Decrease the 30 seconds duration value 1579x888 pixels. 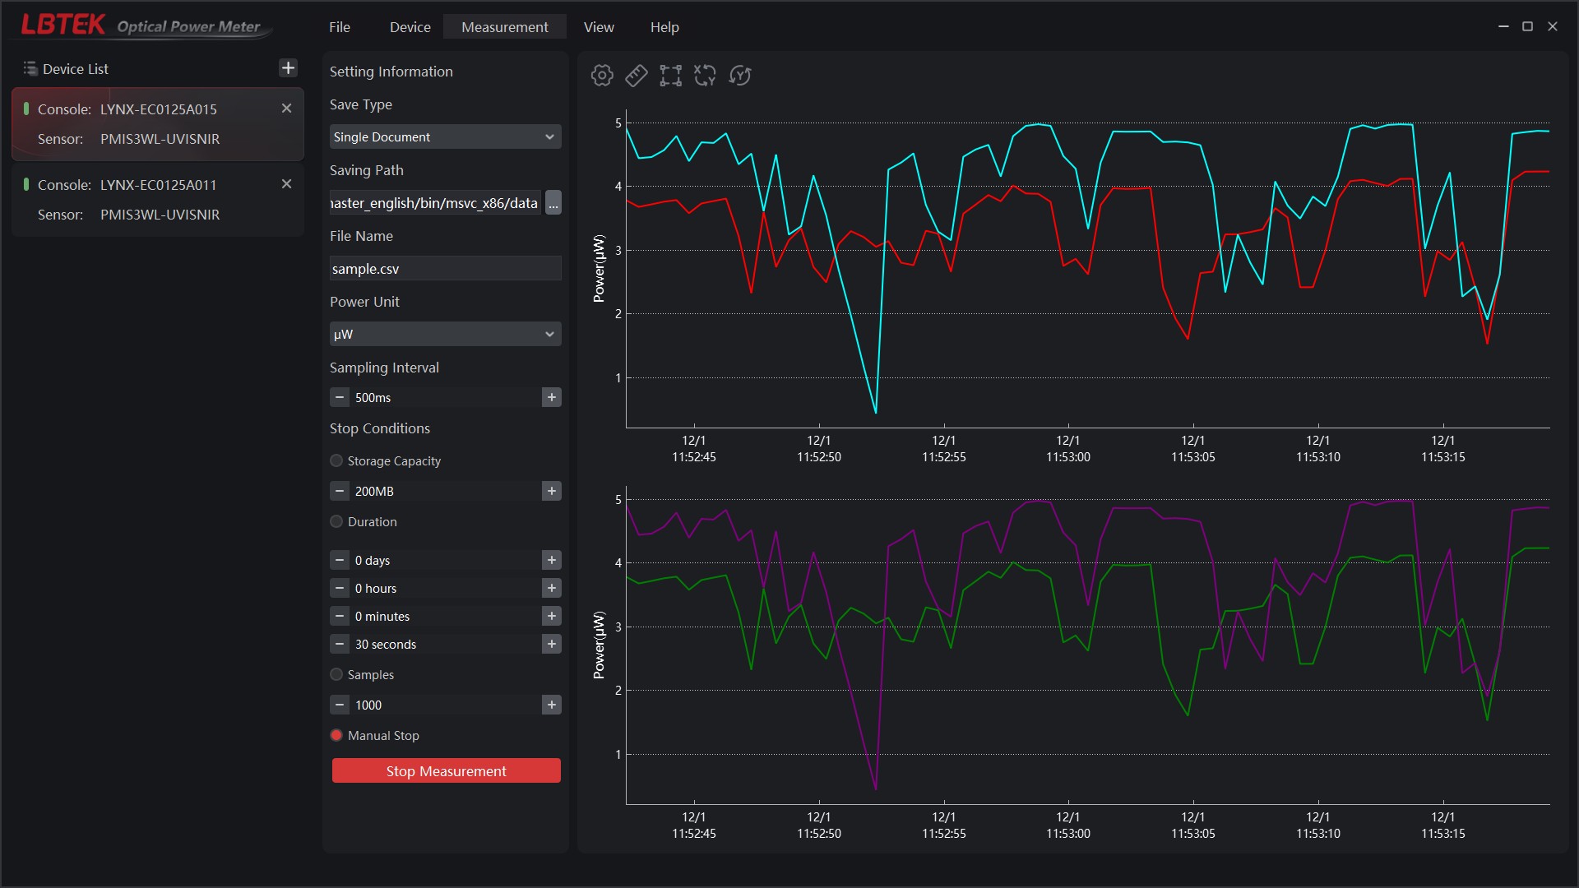[x=340, y=645]
